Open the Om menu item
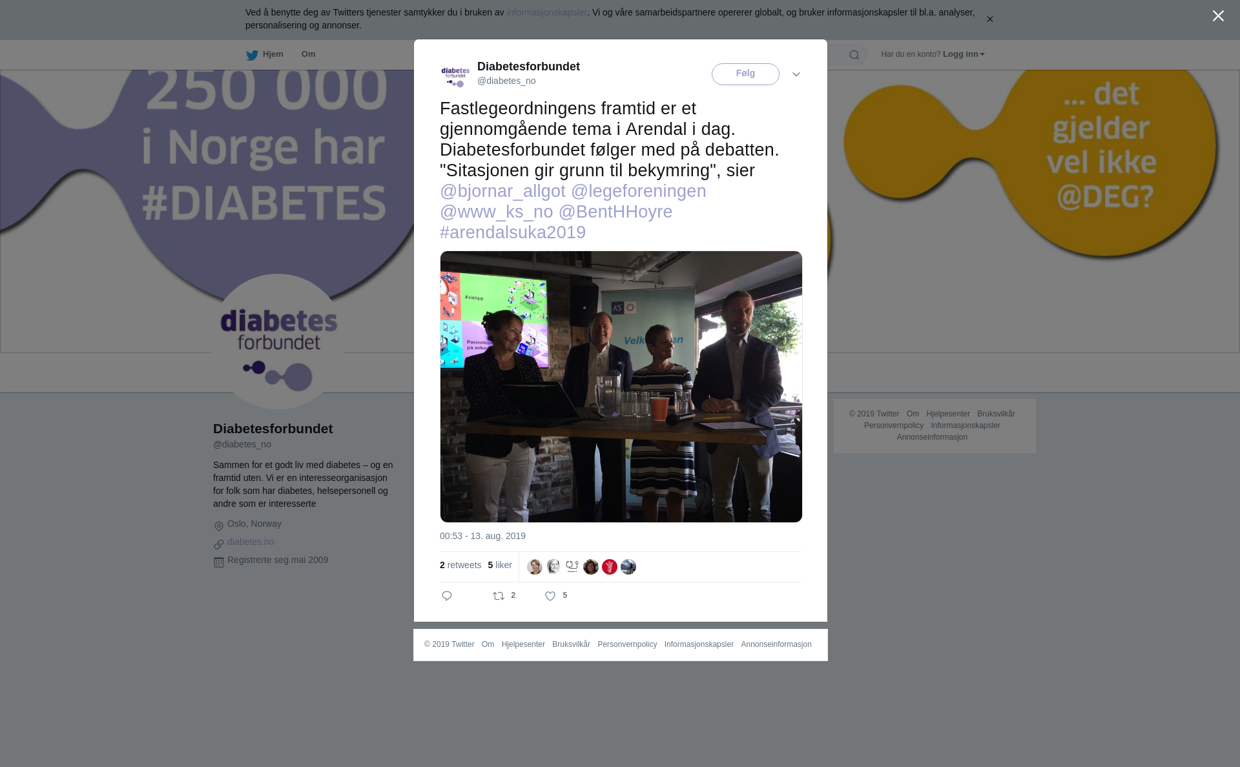This screenshot has height=767, width=1240. coord(308,54)
